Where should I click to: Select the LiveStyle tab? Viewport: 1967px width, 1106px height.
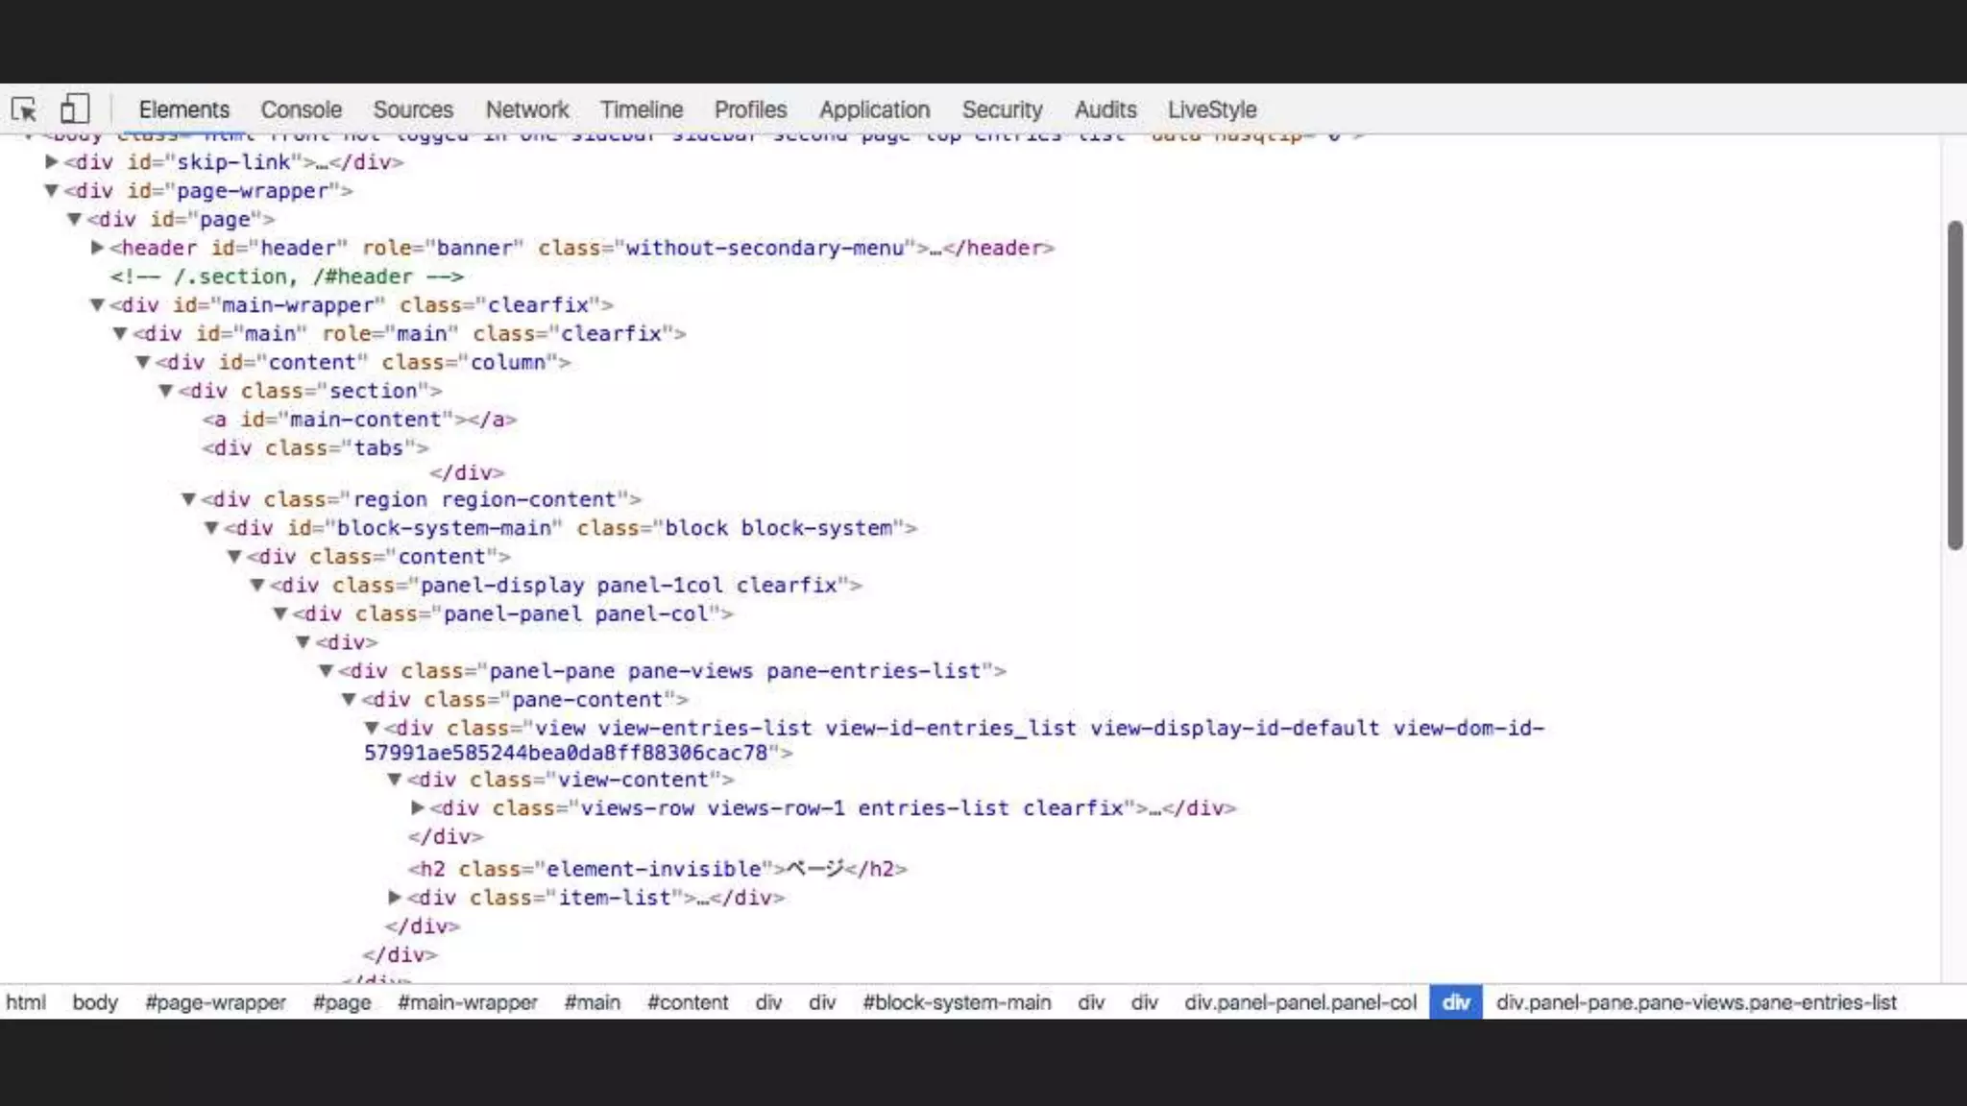coord(1212,109)
